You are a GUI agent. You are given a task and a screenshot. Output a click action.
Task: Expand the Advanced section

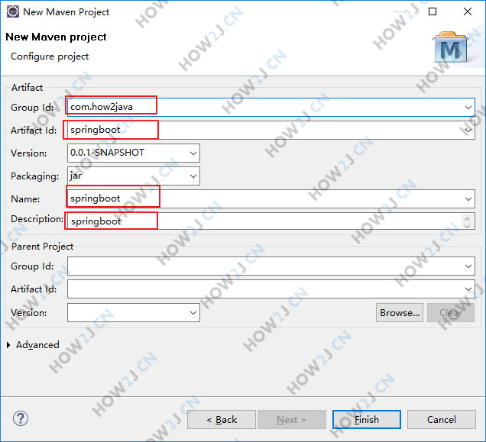point(8,345)
